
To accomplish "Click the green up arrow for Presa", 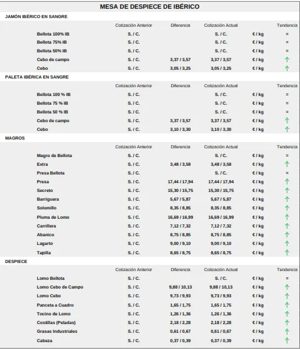I will tap(287, 181).
